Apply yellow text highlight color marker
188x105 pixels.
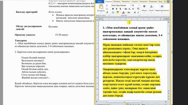point(118,12)
